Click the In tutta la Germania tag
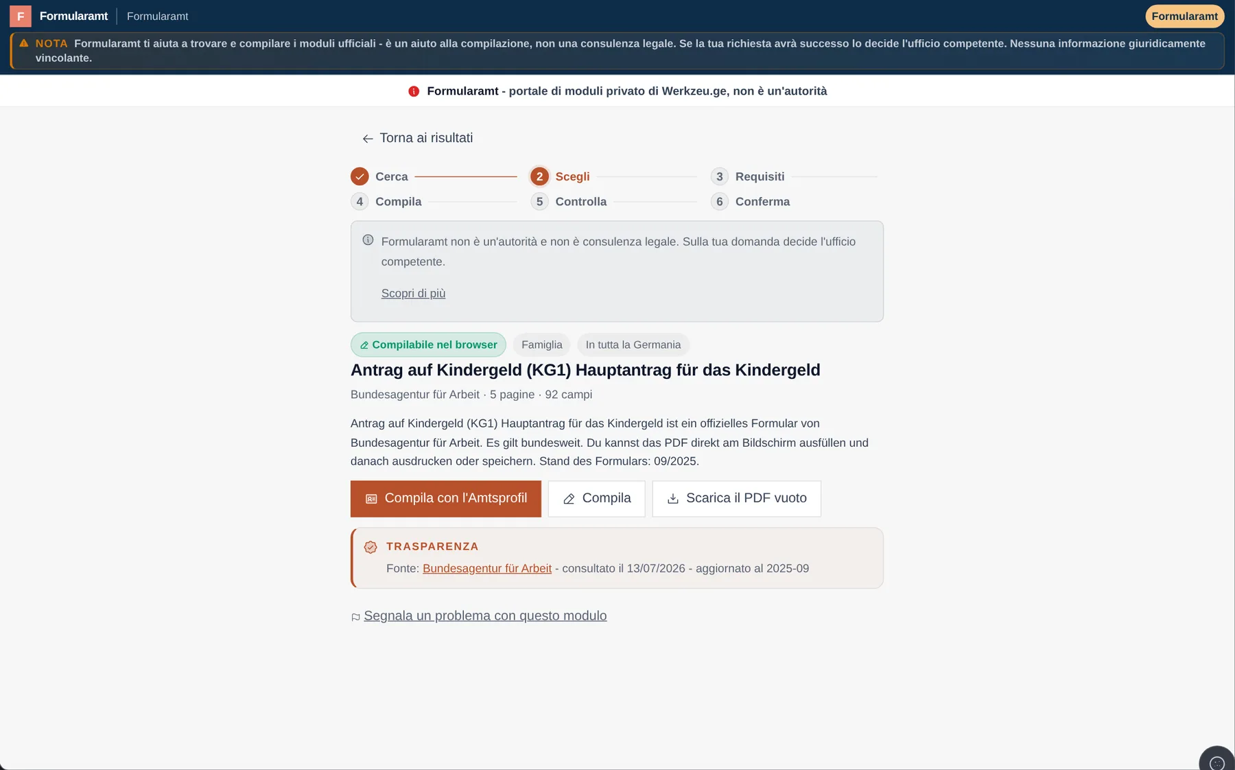 (x=633, y=345)
